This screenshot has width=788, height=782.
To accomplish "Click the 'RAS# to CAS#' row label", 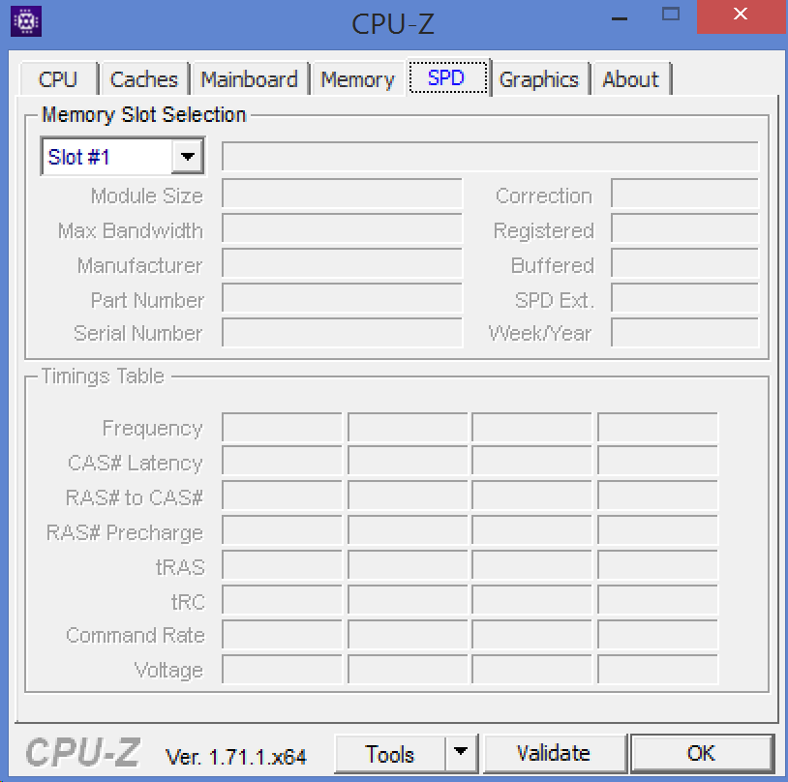I will point(135,497).
